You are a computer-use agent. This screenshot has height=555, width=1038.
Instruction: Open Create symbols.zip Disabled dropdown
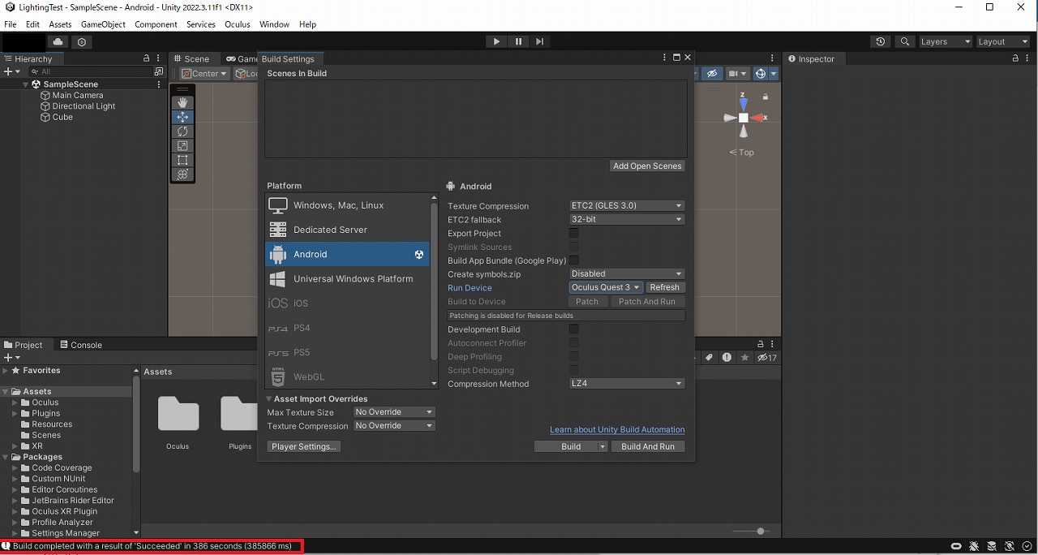pos(627,273)
